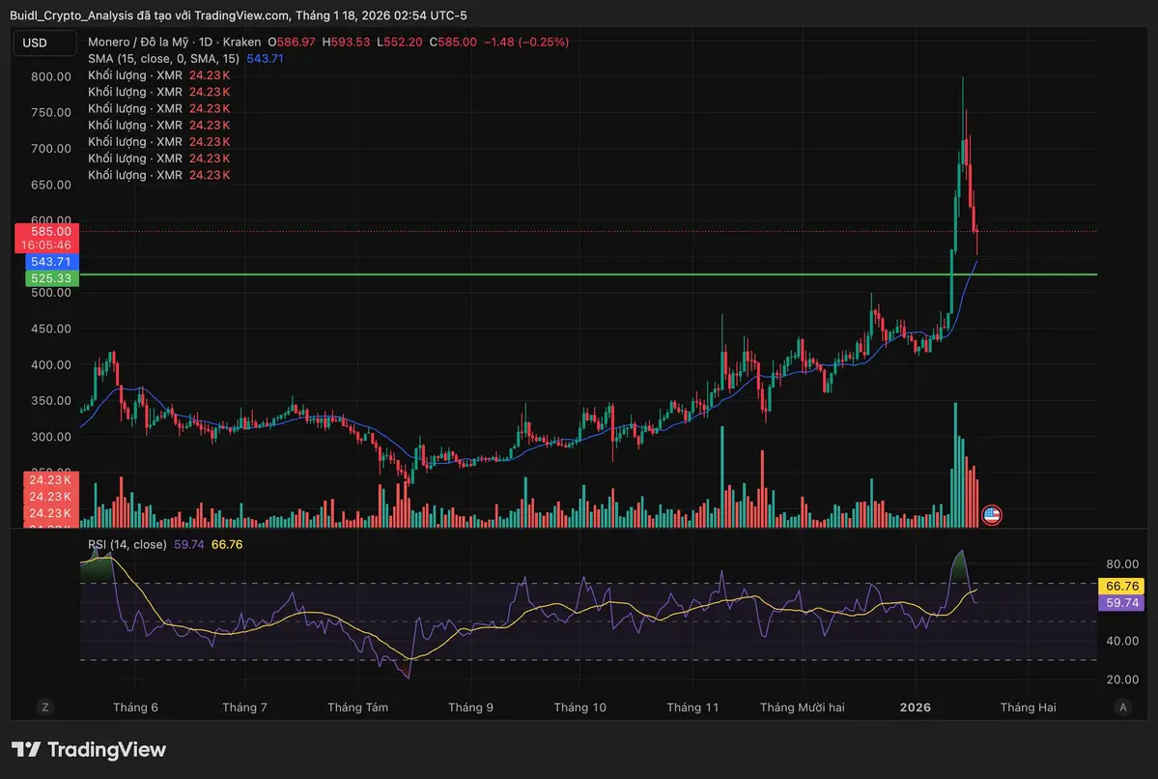Click the yellow 66.76 RSI value label

pos(1121,587)
